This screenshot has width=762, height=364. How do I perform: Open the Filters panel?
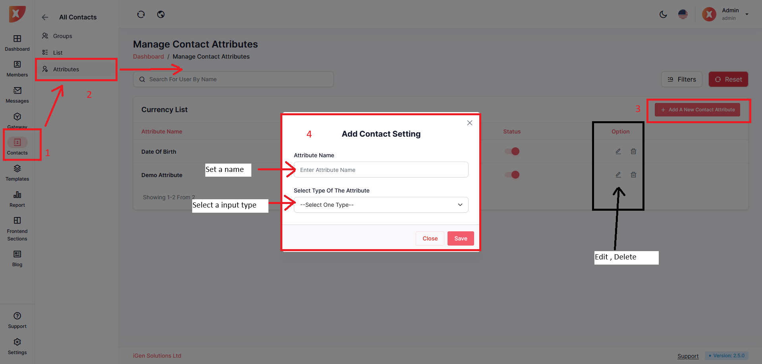click(x=681, y=79)
